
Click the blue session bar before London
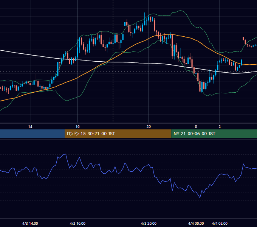33,134
